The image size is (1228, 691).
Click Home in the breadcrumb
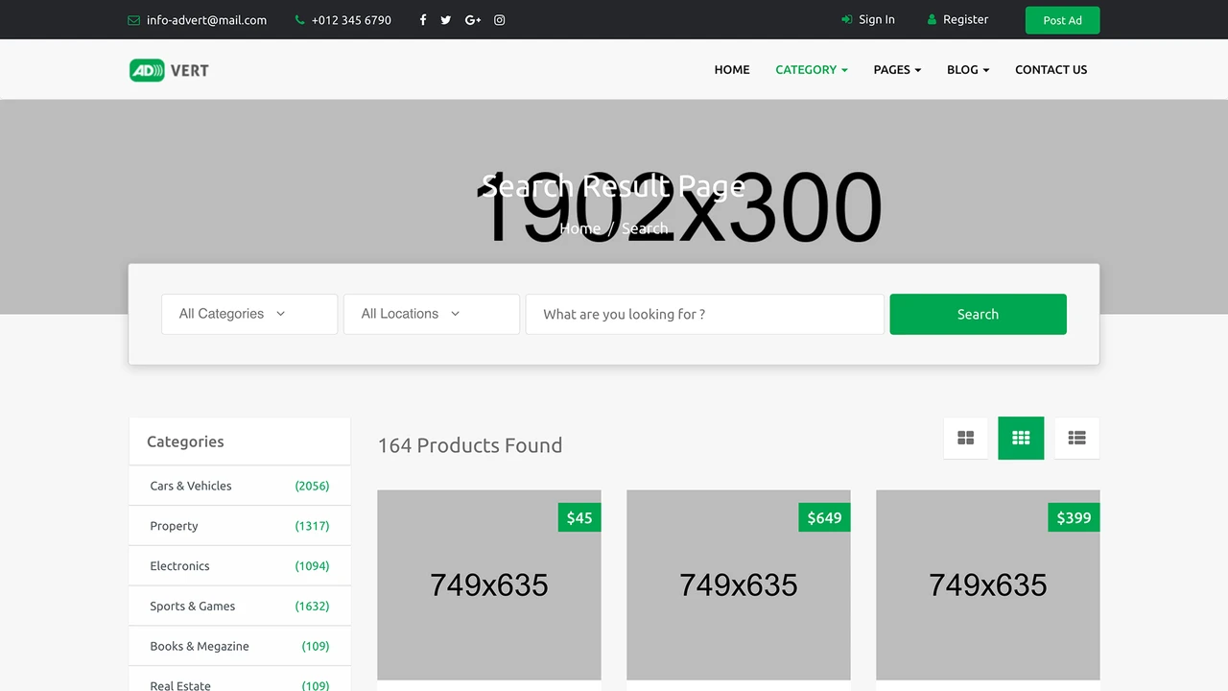[x=579, y=228]
